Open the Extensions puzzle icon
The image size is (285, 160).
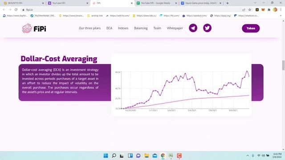pos(269,10)
